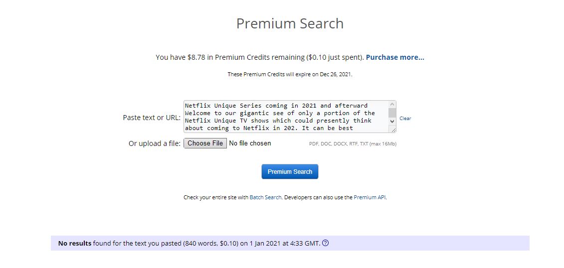The width and height of the screenshot is (564, 268).
Task: Click the textarea scroll up arrow
Action: (x=392, y=105)
